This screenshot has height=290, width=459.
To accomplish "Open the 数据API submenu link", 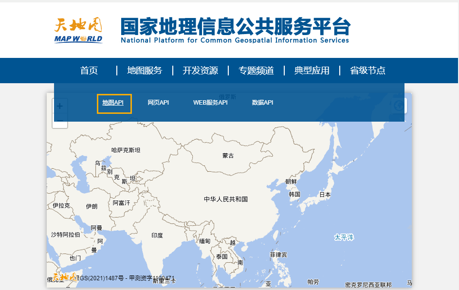I will (x=262, y=103).
